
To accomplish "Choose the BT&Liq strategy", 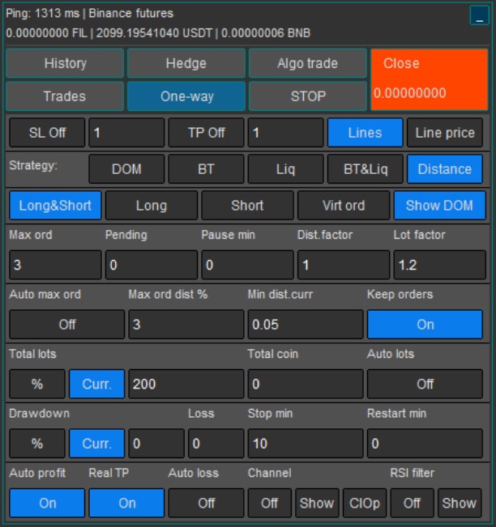I will coord(365,169).
